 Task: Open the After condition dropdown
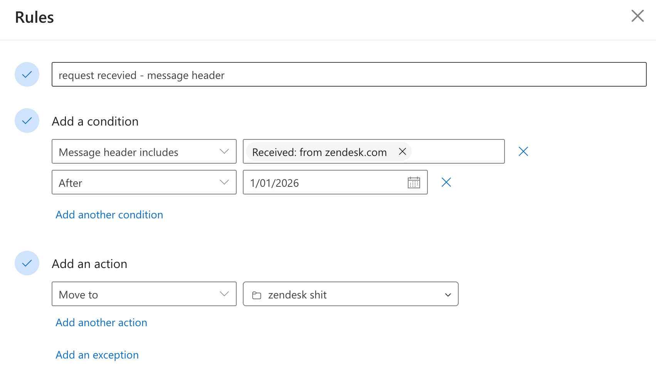144,183
